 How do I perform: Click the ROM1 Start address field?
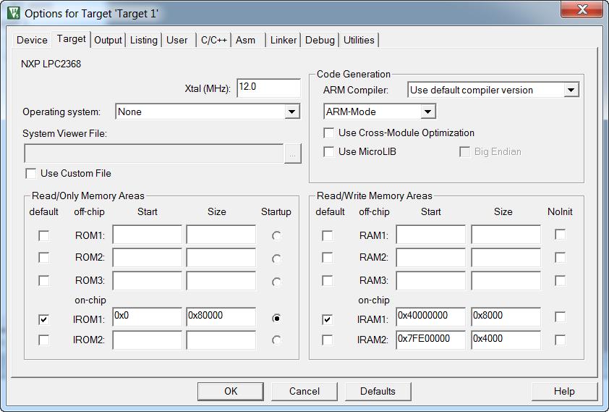148,235
